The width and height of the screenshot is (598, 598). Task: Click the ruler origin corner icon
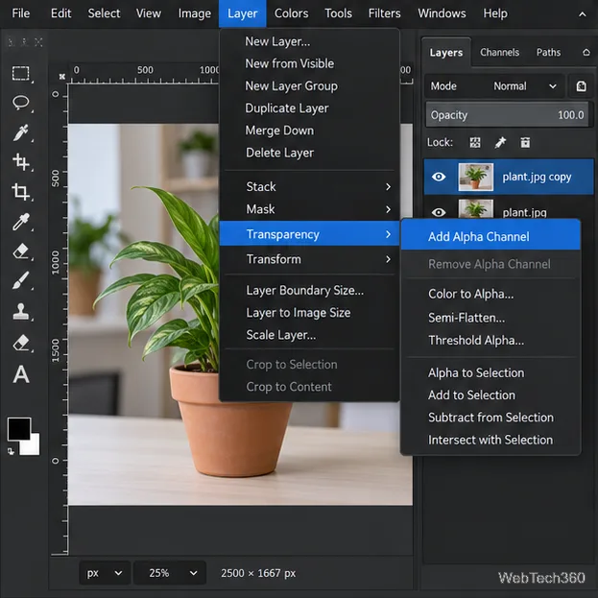click(x=61, y=77)
